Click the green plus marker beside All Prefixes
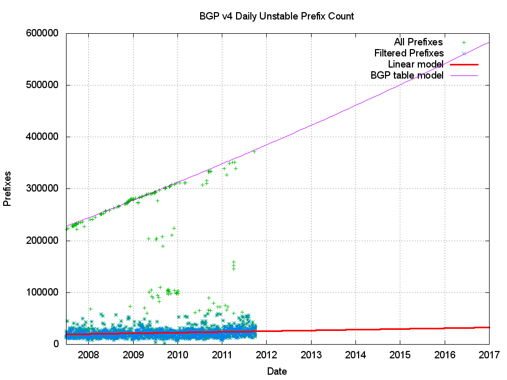This screenshot has height=380, width=507. point(464,42)
